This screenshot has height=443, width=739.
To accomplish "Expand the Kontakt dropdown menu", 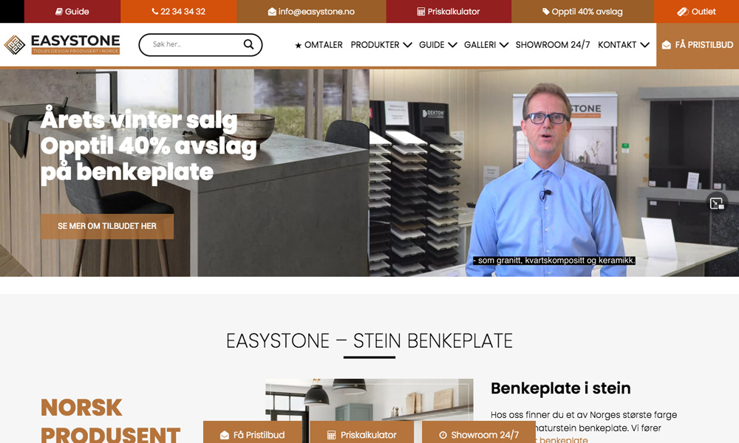I will point(624,45).
